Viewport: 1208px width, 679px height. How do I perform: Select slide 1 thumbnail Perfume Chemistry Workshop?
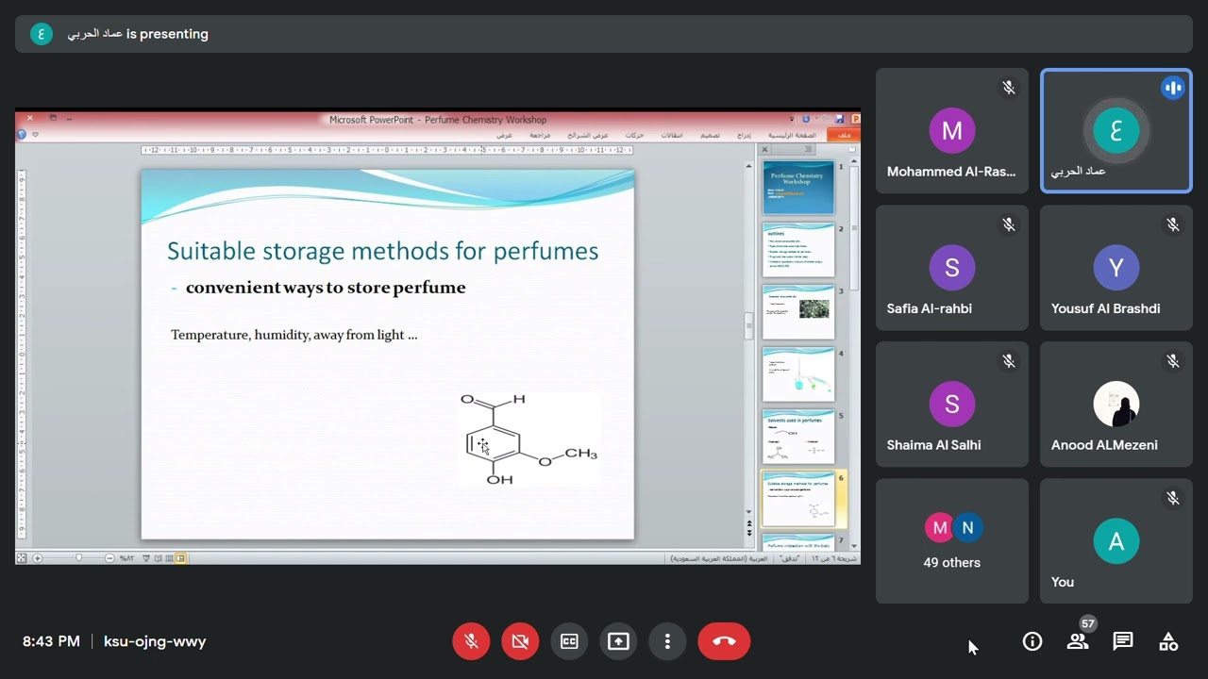(798, 188)
